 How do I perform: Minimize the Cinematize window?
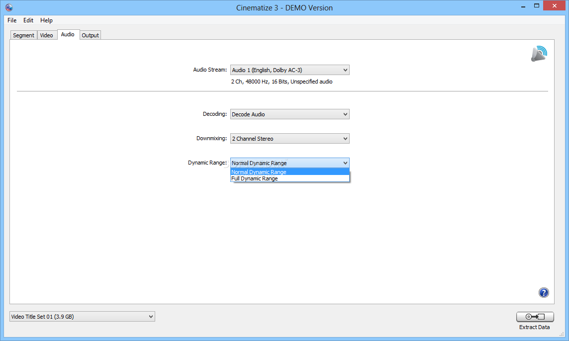click(523, 6)
